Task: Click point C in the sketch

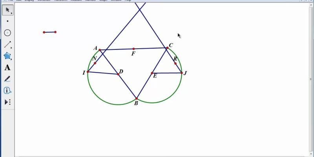Action: (x=168, y=47)
